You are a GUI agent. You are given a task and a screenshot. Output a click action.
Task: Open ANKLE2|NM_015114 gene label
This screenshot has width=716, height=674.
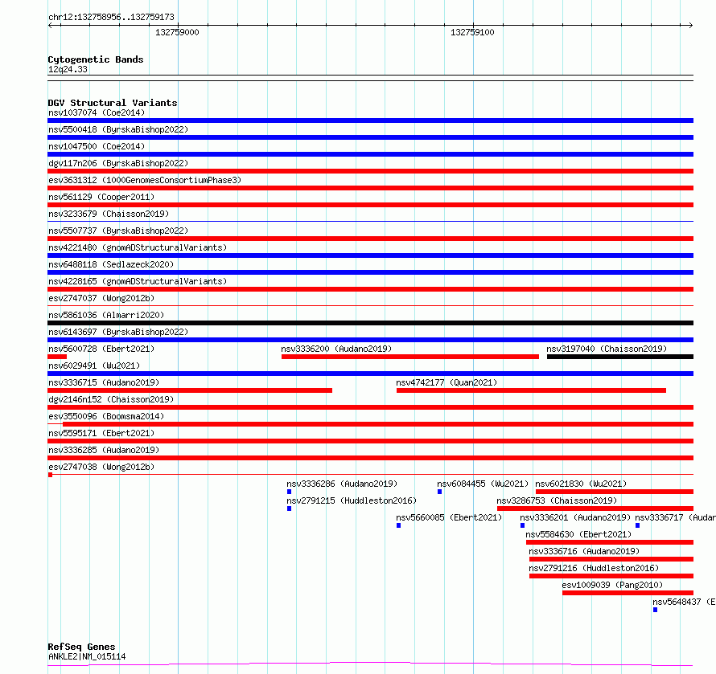click(87, 656)
